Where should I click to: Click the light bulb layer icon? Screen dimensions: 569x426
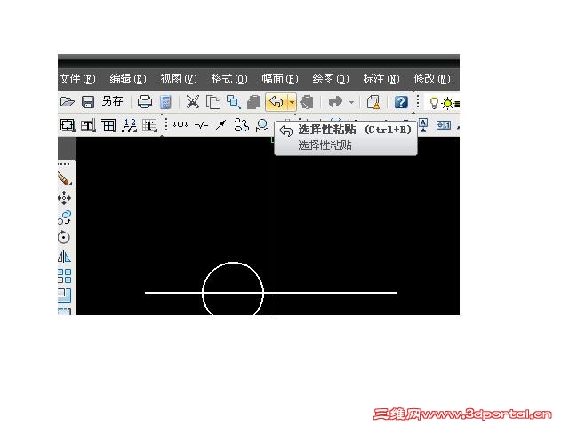[x=434, y=103]
